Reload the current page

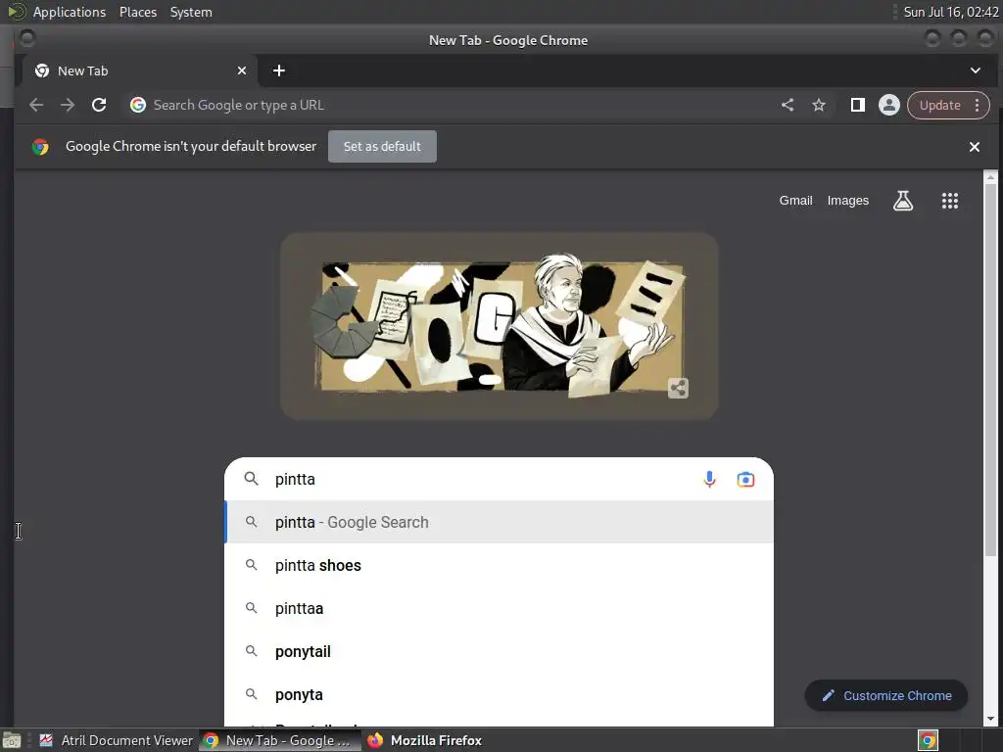99,105
